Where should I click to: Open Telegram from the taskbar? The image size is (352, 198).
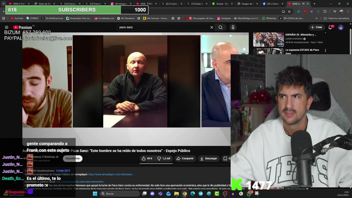pyautogui.click(x=201, y=194)
